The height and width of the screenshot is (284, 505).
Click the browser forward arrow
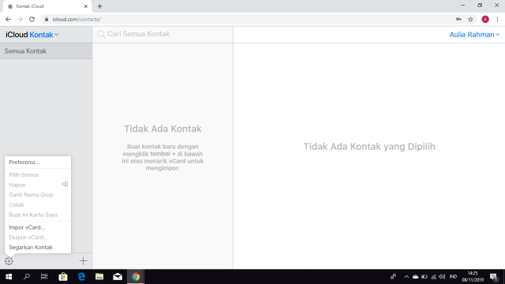[20, 19]
